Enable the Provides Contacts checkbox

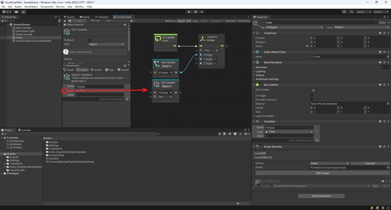[x=312, y=100]
